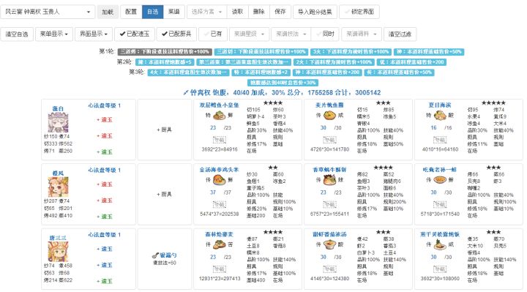Click the 清空过滤 button
Viewport: 527px width, 292px height.
[400, 34]
